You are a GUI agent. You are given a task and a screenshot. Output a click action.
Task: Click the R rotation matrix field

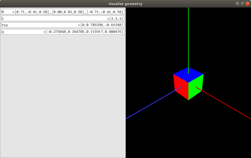(x=63, y=12)
